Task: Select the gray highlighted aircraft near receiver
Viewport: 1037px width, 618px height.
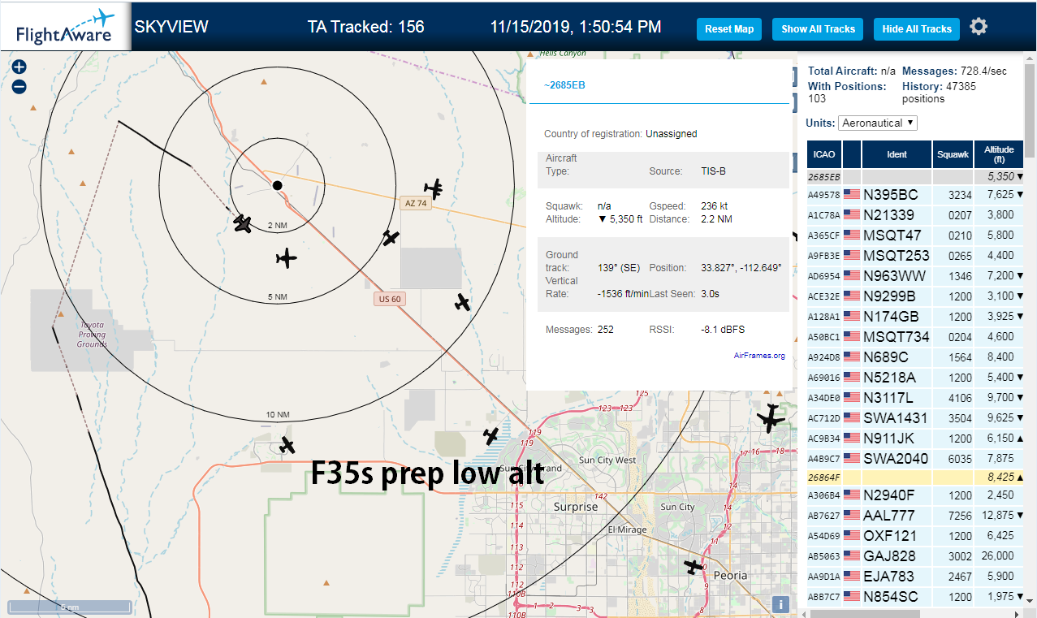Action: [242, 223]
